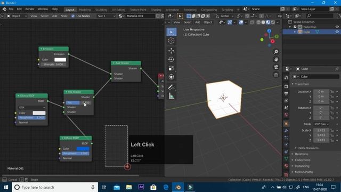Open the XYZ Euler rotation mode dropdown
This screenshot has height=192, width=341.
click(x=321, y=124)
